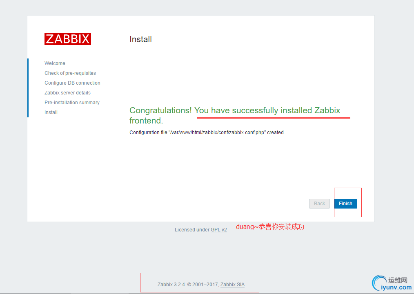Select Configure DB connection step

coord(72,83)
